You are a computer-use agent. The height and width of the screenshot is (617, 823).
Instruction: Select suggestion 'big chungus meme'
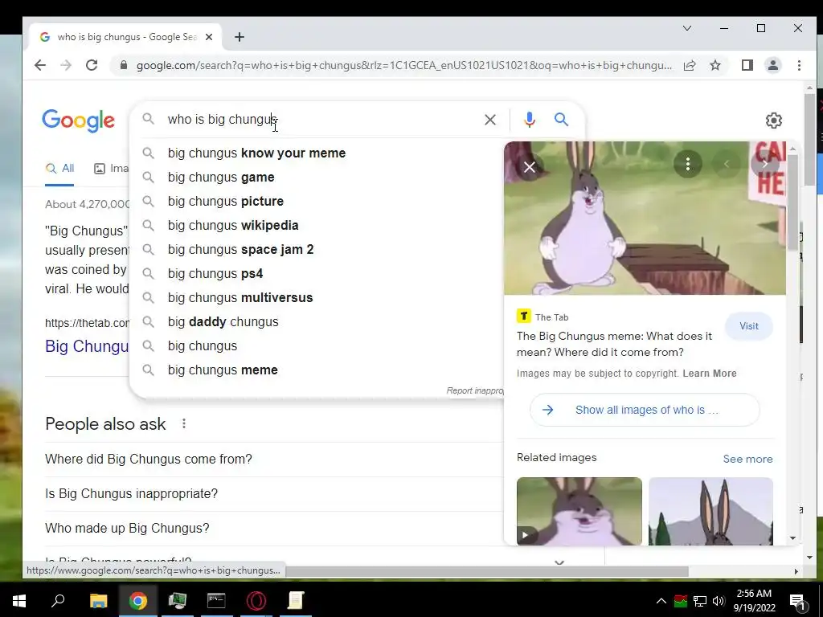(317, 370)
